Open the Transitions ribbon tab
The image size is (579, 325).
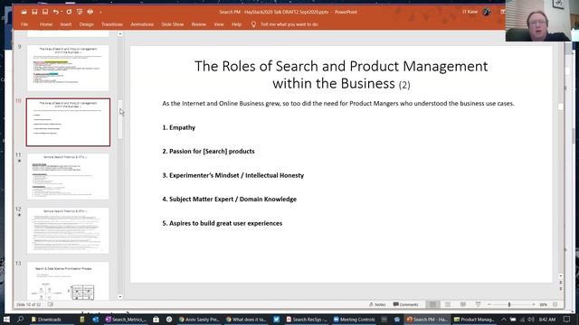tap(112, 24)
